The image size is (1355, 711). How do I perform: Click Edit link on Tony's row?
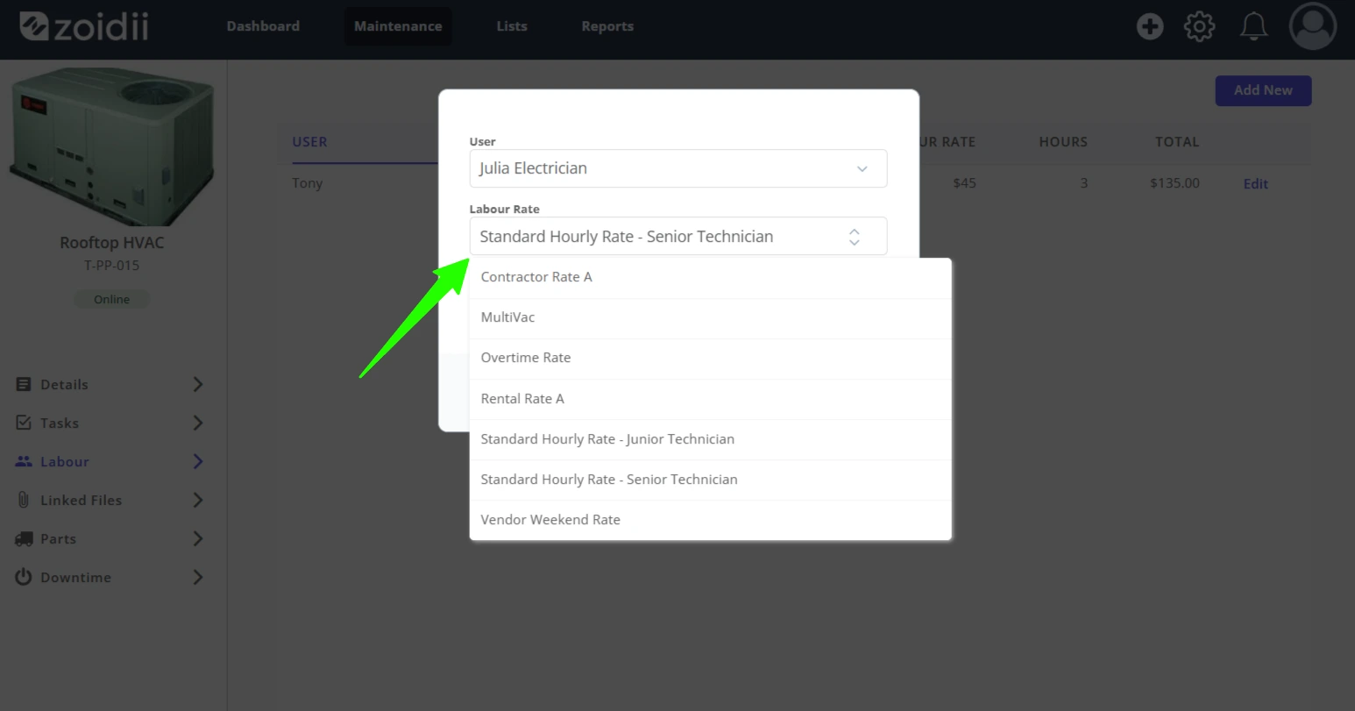pyautogui.click(x=1256, y=183)
